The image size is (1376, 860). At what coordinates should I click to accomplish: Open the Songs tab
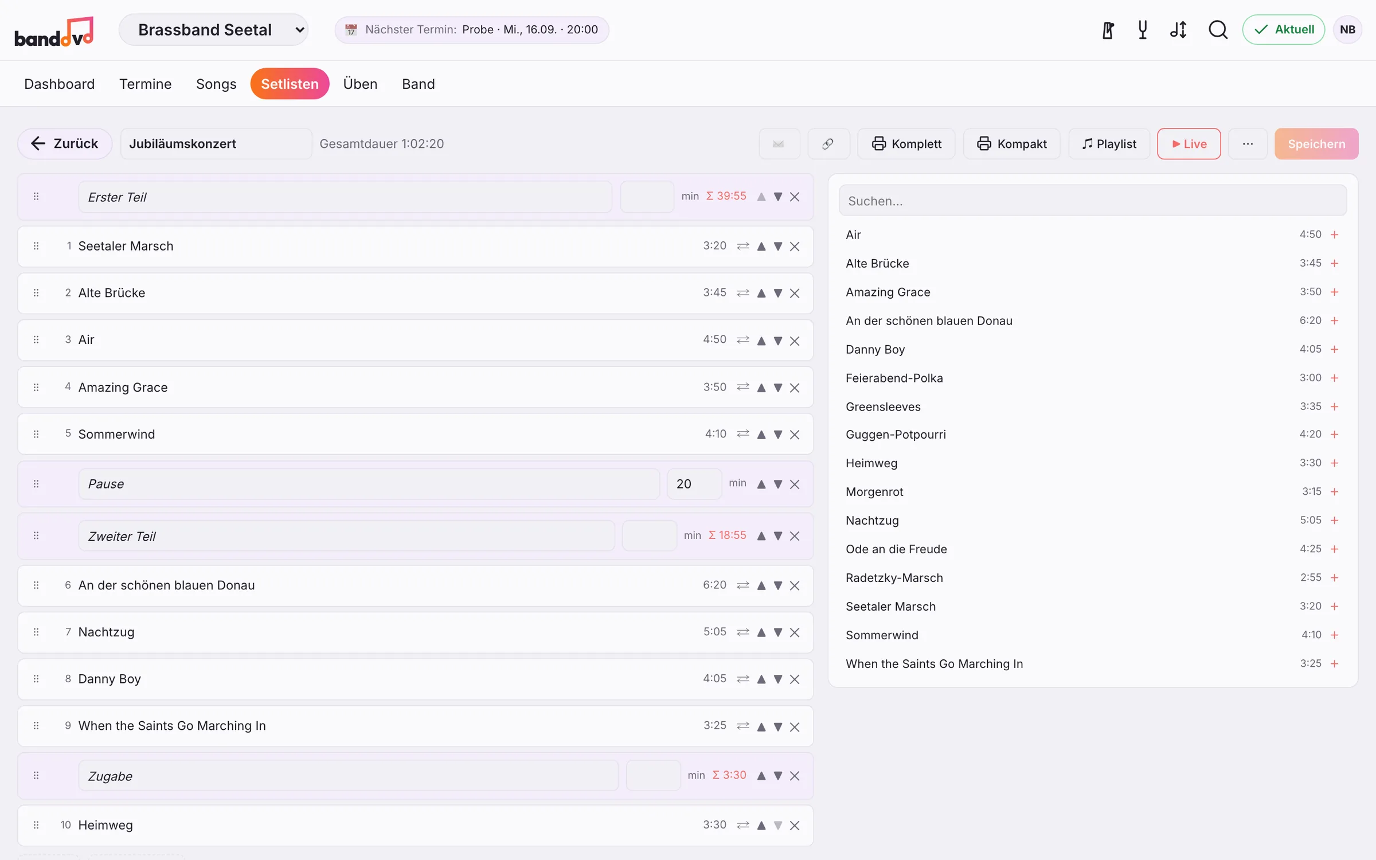[216, 84]
